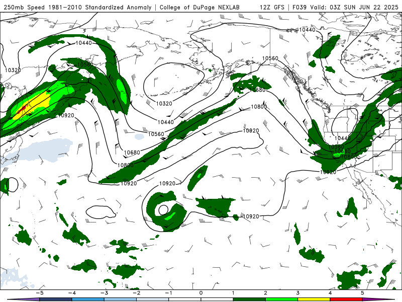Screen dimensions: 402x302
Task: Click the yellow anomaly band over the western jet streak
Action: coord(35,104)
